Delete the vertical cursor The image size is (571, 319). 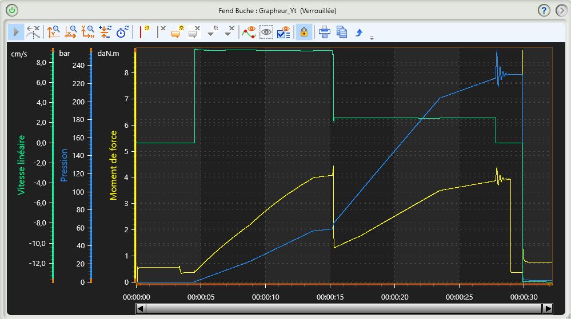tap(161, 32)
